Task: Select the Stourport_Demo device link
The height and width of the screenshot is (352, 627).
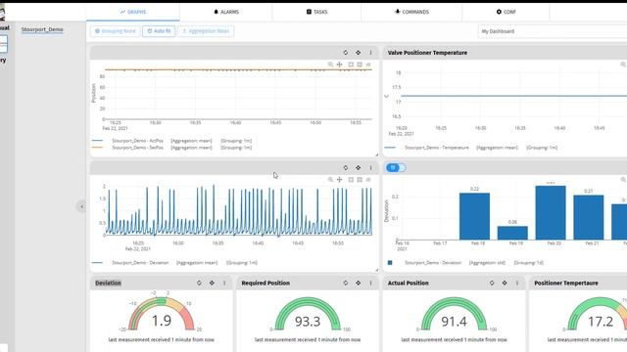Action: [x=42, y=29]
